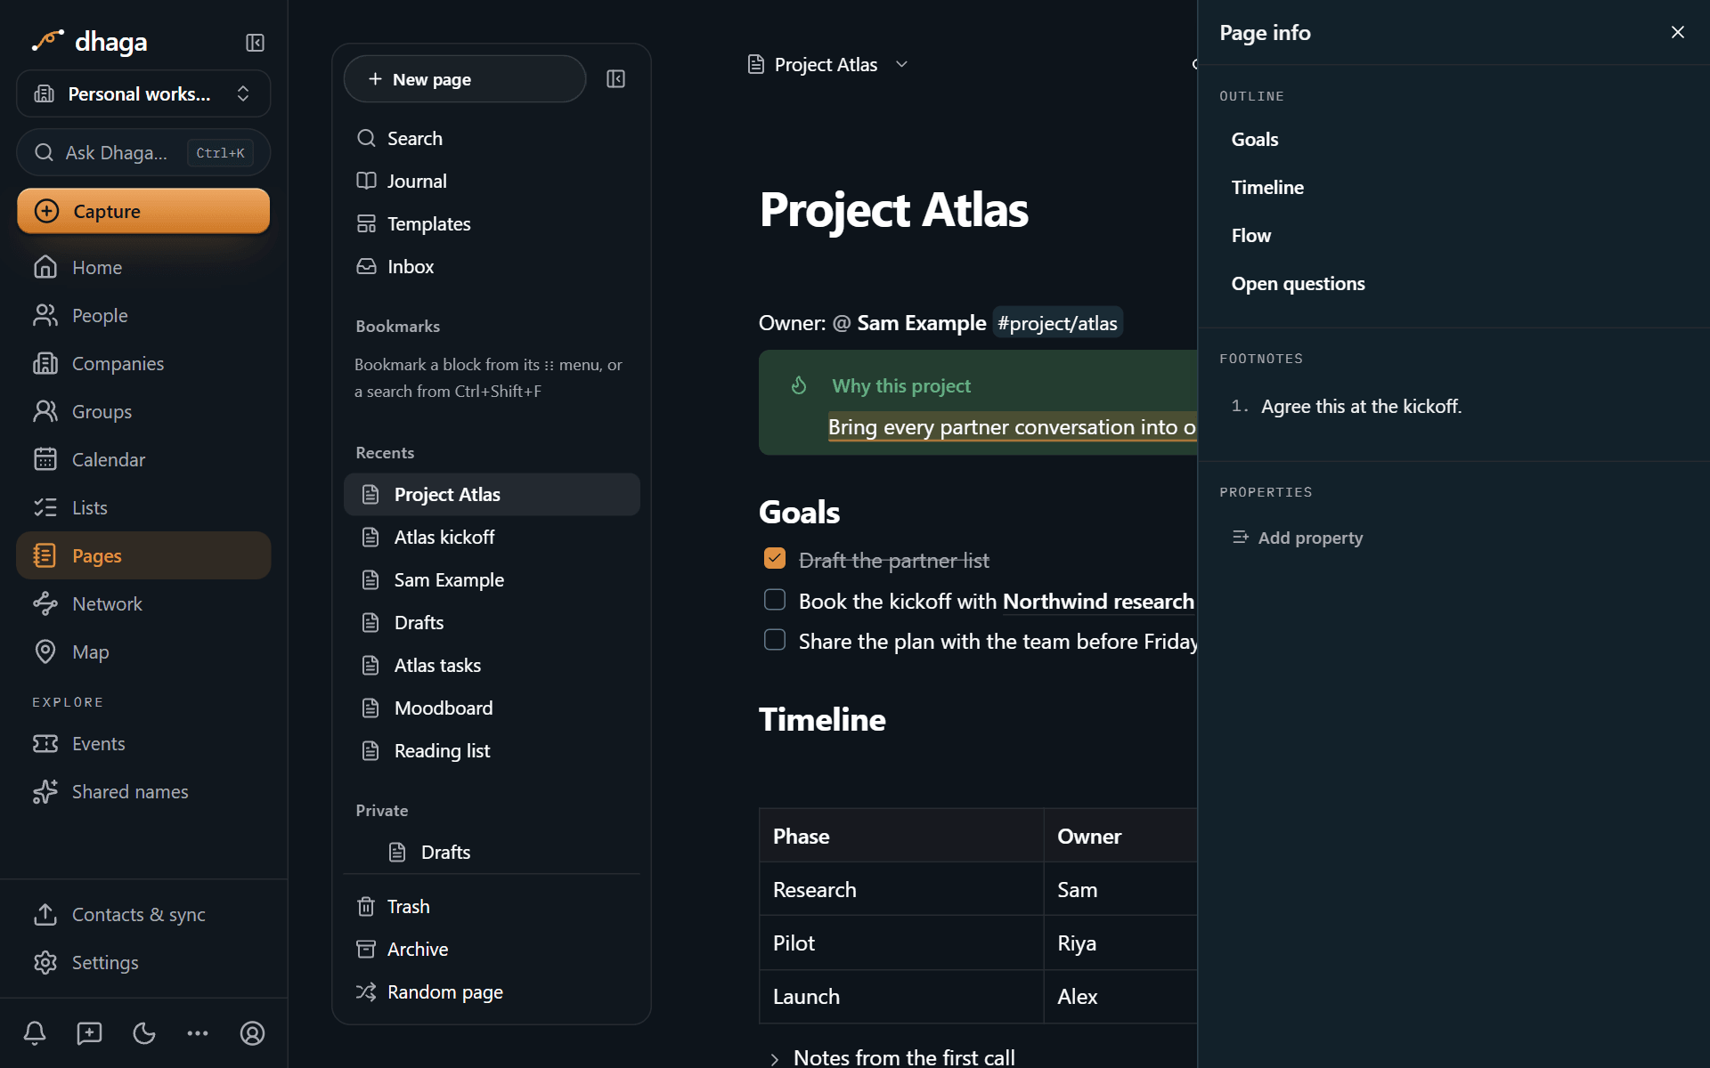1710x1068 pixels.
Task: Collapse the main sidebar via the top icon
Action: [255, 43]
